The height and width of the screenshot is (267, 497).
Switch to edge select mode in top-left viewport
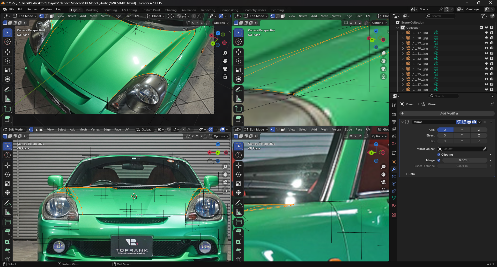[x=47, y=16]
